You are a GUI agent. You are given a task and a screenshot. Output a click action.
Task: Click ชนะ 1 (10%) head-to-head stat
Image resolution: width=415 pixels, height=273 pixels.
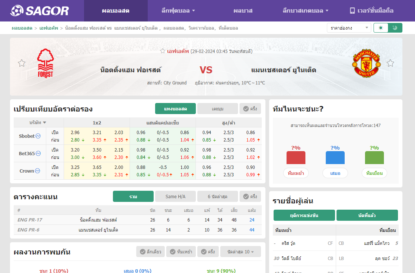[x=54, y=271]
